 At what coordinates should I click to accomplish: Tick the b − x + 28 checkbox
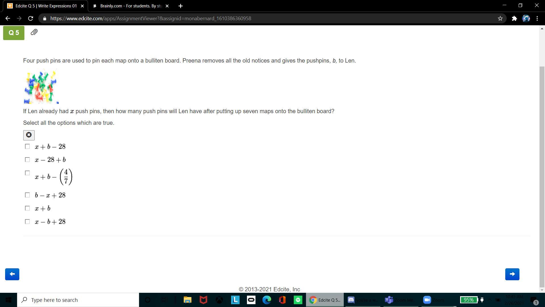coord(27,195)
